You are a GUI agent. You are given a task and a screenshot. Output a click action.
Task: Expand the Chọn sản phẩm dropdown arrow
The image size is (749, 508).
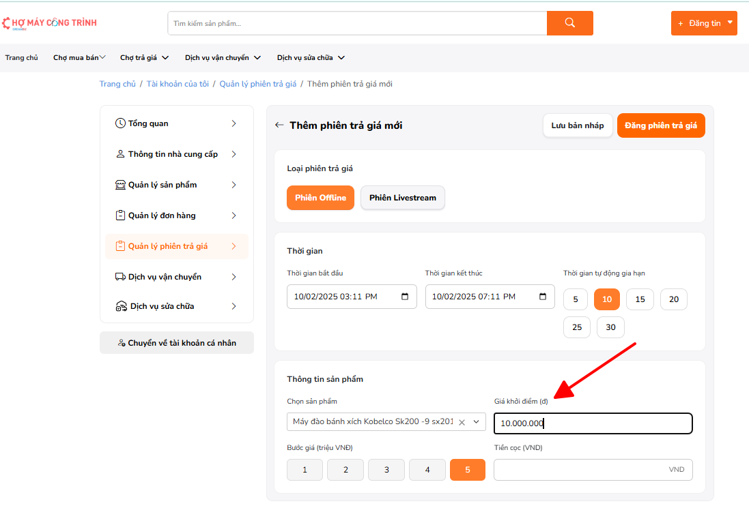pos(477,421)
